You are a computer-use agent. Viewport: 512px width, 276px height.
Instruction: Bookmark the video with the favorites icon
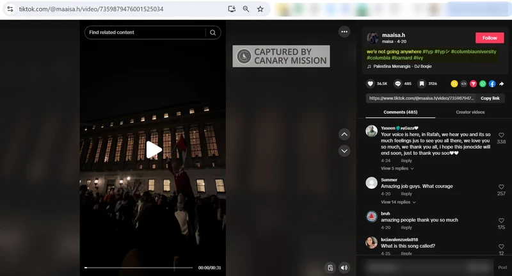click(422, 84)
